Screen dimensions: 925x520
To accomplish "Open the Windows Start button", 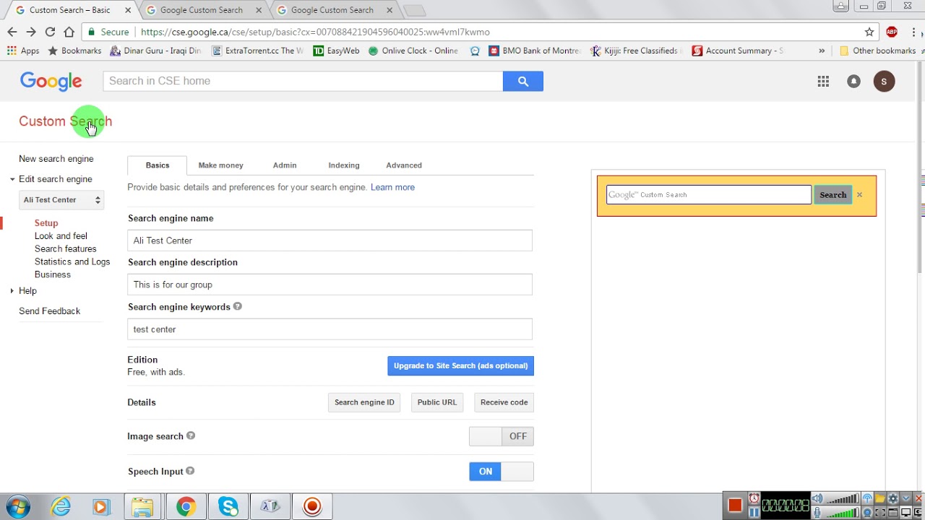I will 18,507.
